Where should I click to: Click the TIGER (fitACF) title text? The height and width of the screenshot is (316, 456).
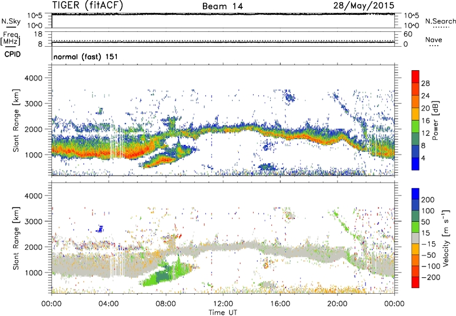pos(88,6)
